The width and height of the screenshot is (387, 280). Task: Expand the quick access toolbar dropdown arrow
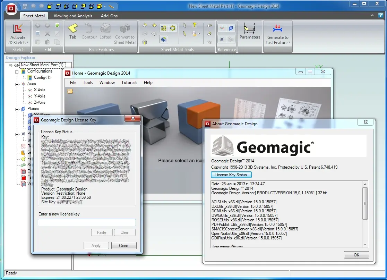click(105, 6)
